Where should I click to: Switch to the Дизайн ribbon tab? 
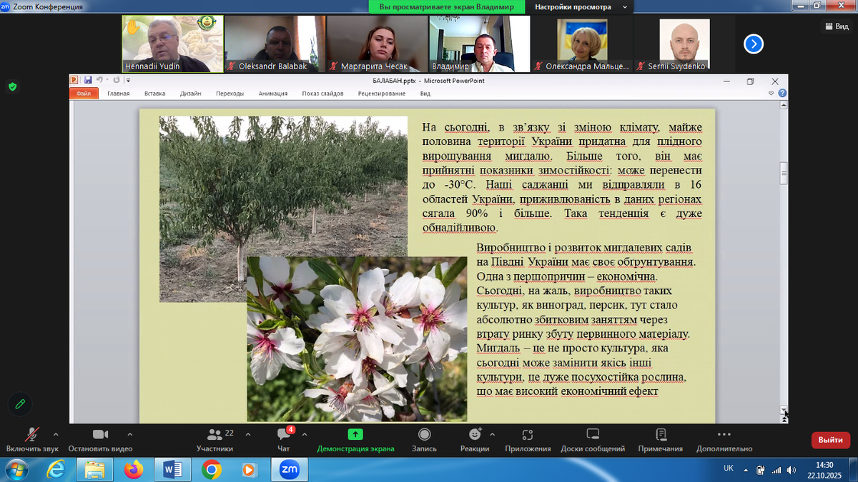pos(190,94)
